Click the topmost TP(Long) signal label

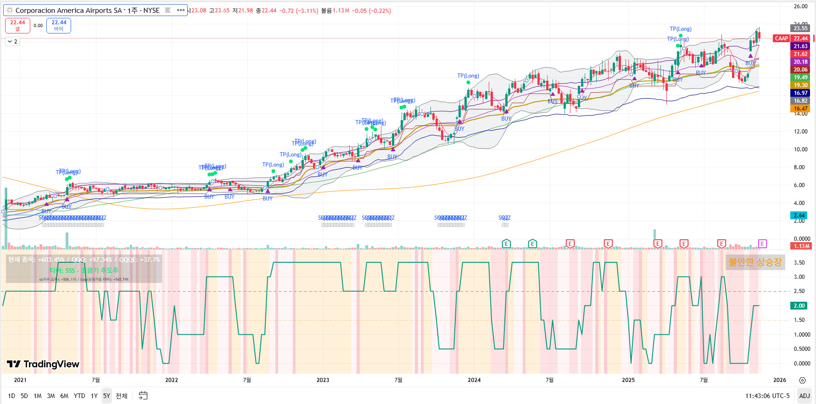[680, 29]
